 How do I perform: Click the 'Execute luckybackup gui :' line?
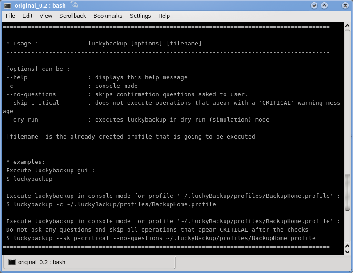click(50, 171)
